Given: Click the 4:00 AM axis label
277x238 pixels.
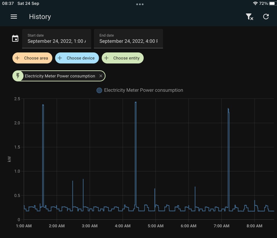Looking at the screenshot, I should (x=123, y=226).
